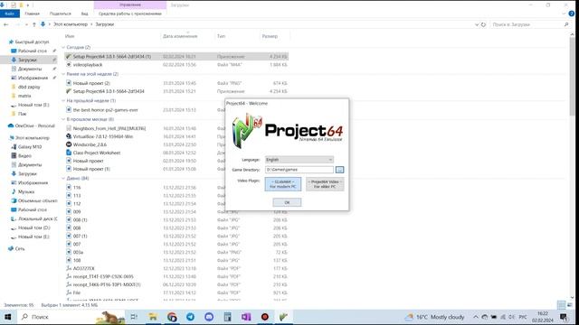This screenshot has width=579, height=325.
Task: Open the red record app in taskbar
Action: 265,317
